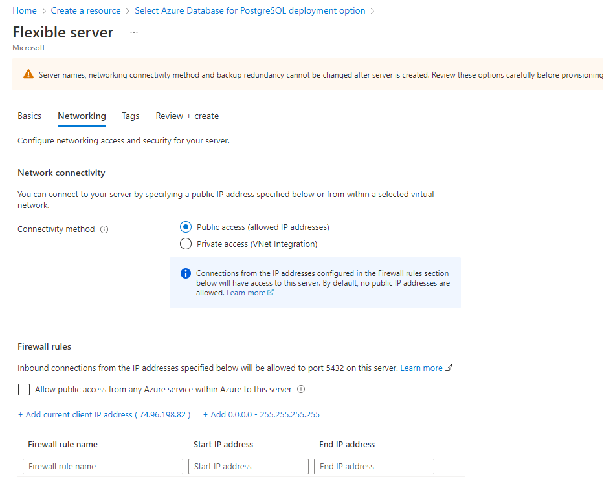Check Allow public access from any Azure service
Screen dimensions: 613x495
[24, 390]
